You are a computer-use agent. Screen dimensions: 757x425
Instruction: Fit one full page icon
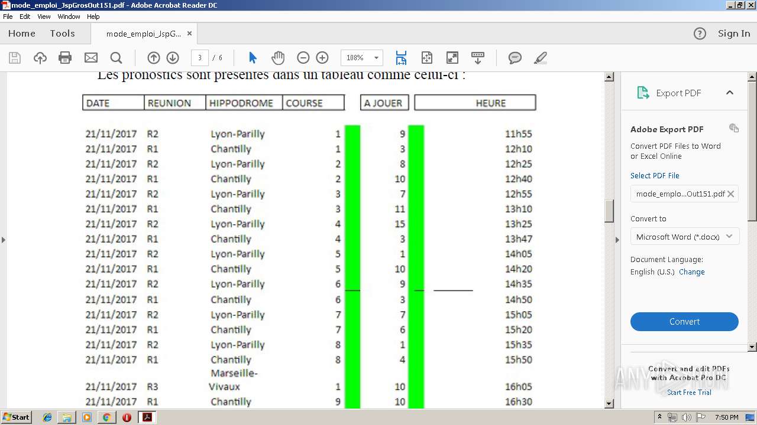pyautogui.click(x=427, y=58)
